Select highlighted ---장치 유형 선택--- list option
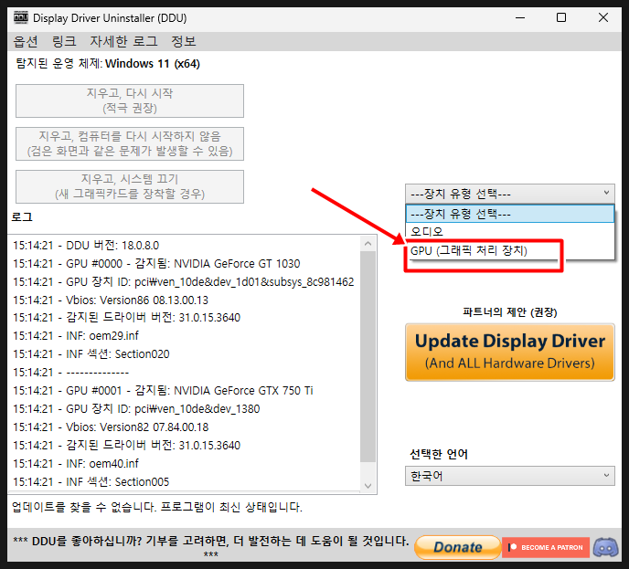The height and width of the screenshot is (569, 629). click(x=510, y=214)
